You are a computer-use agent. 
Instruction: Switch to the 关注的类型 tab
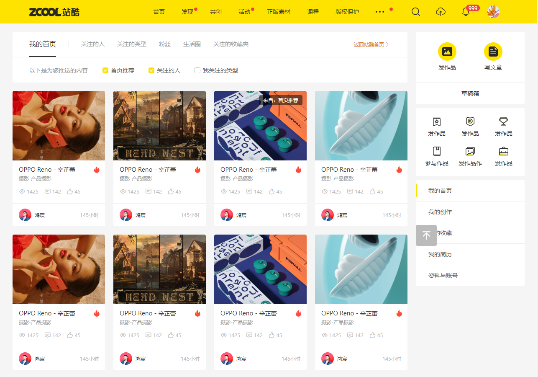pos(132,44)
